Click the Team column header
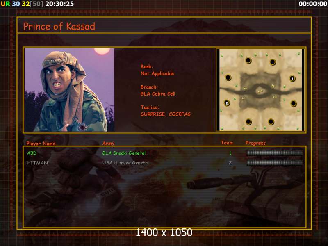This screenshot has height=246, width=328. click(227, 143)
